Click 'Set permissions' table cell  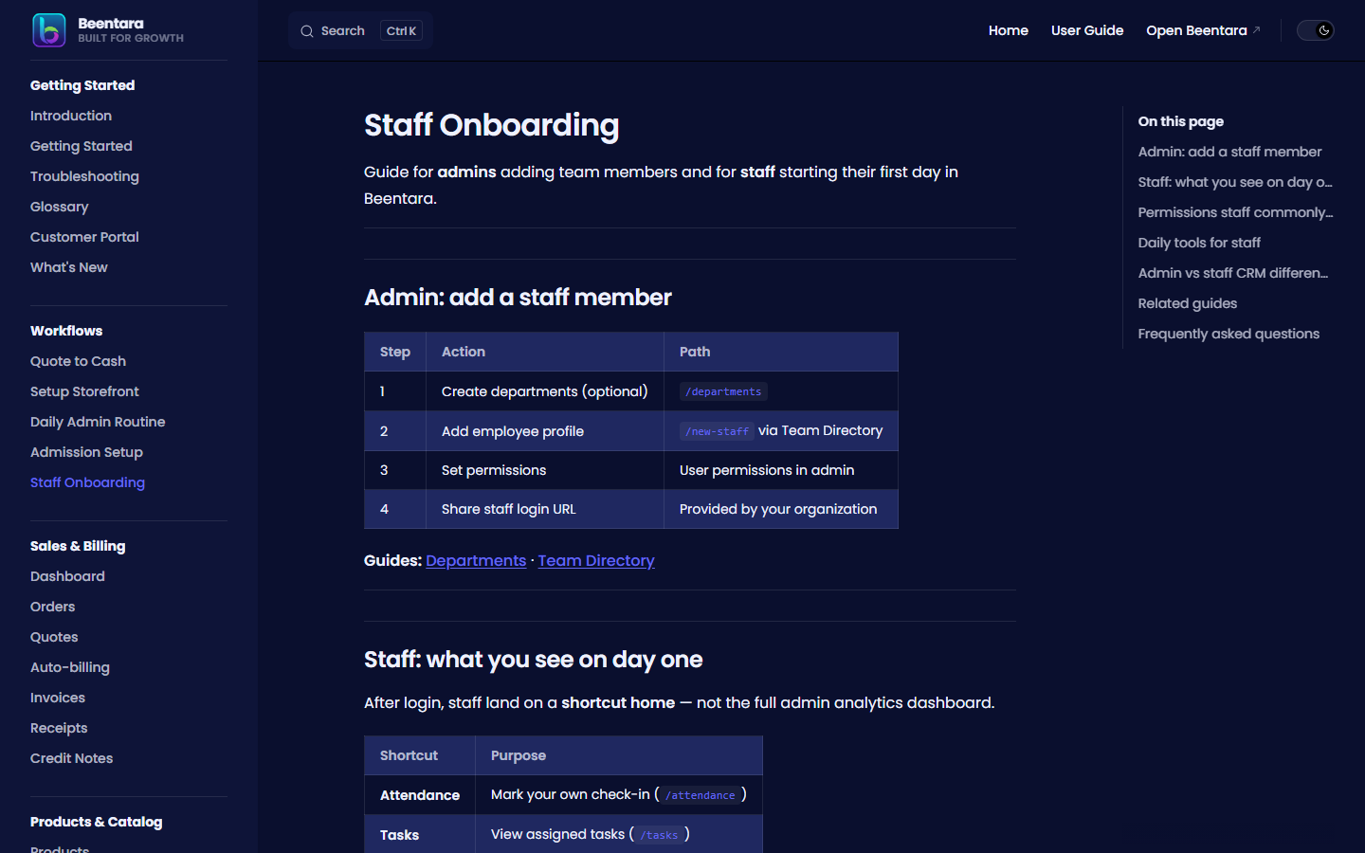545,470
